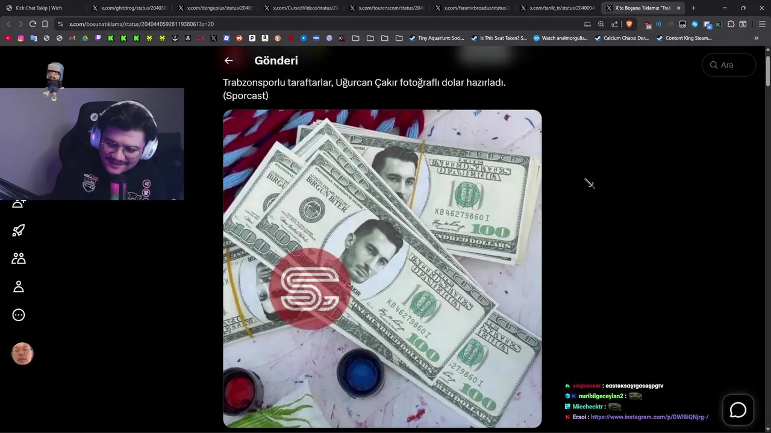Viewport: 771px width, 433px height.
Task: Open Tiny Aquarium bookmark
Action: point(437,38)
